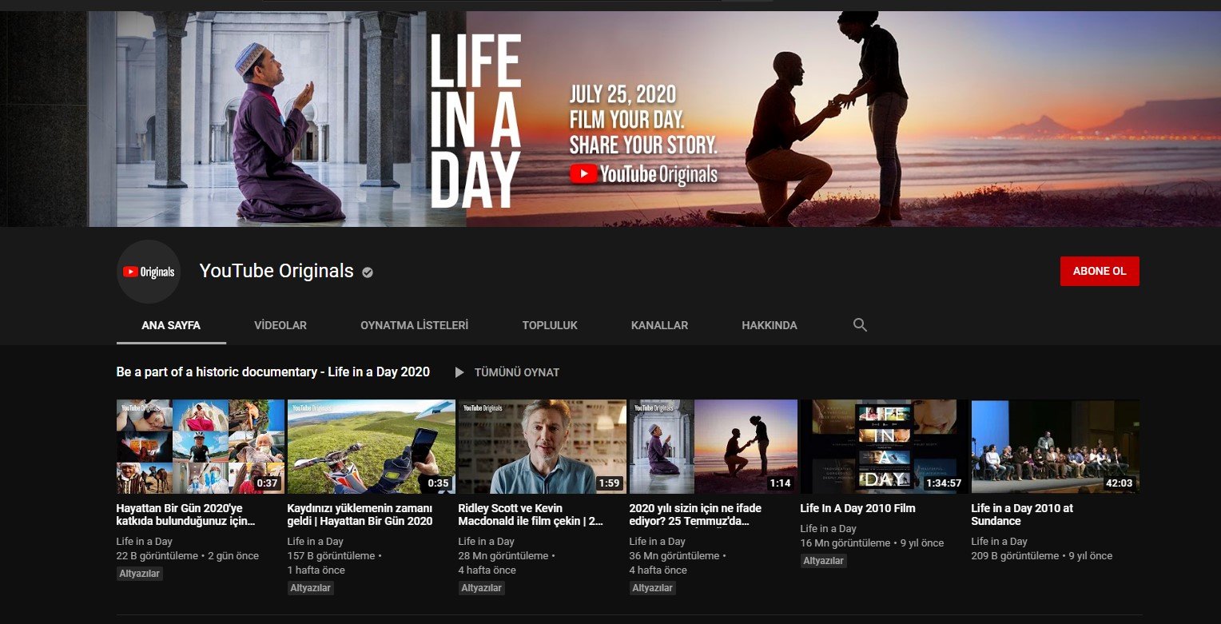The width and height of the screenshot is (1221, 624).
Task: Switch to the VİDEOLAR tab
Action: click(x=280, y=325)
